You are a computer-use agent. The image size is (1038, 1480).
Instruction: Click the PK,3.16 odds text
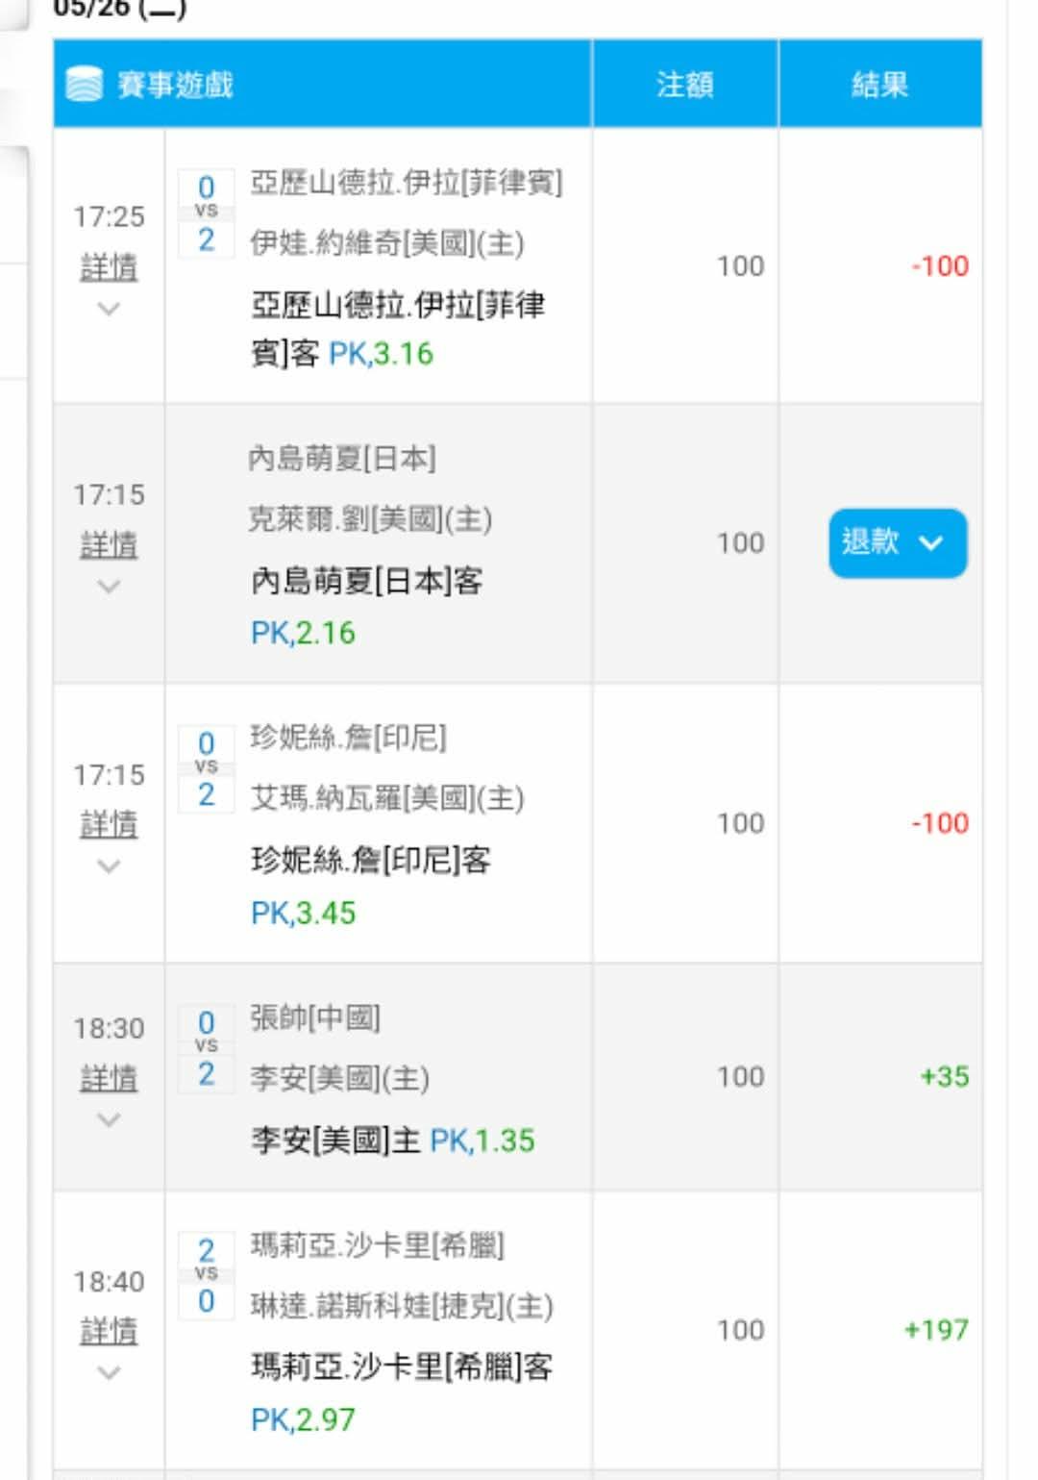pyautogui.click(x=381, y=354)
